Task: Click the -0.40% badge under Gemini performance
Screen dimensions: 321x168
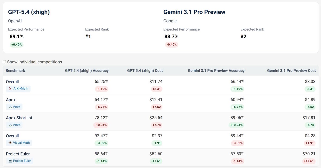Action: (171, 44)
